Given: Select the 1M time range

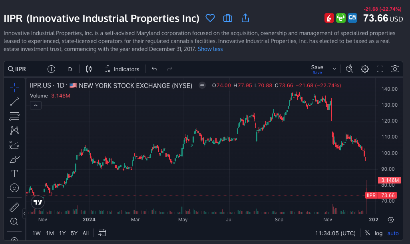Looking at the screenshot, I should tap(50, 233).
